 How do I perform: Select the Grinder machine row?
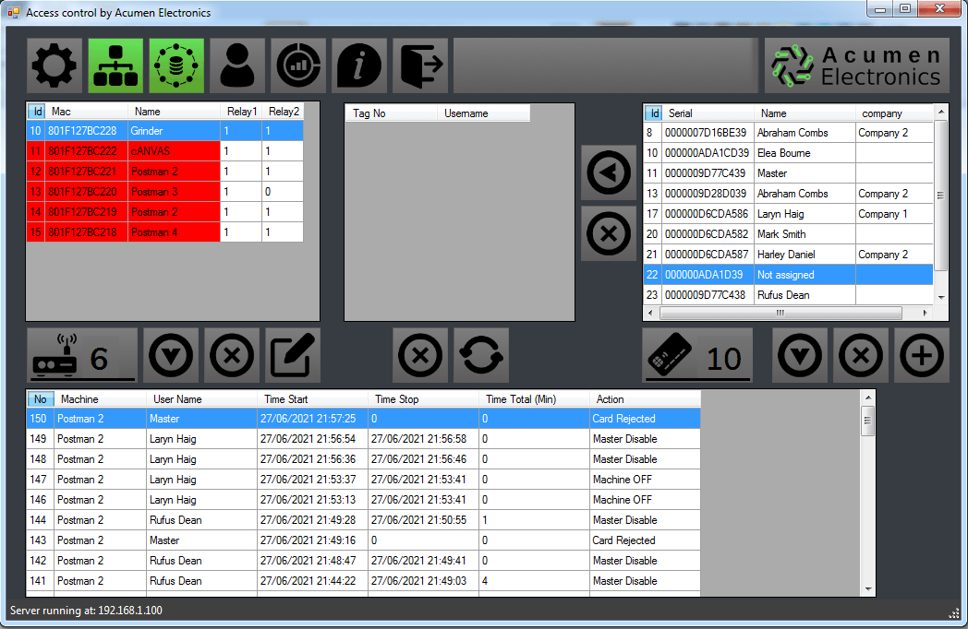click(174, 132)
